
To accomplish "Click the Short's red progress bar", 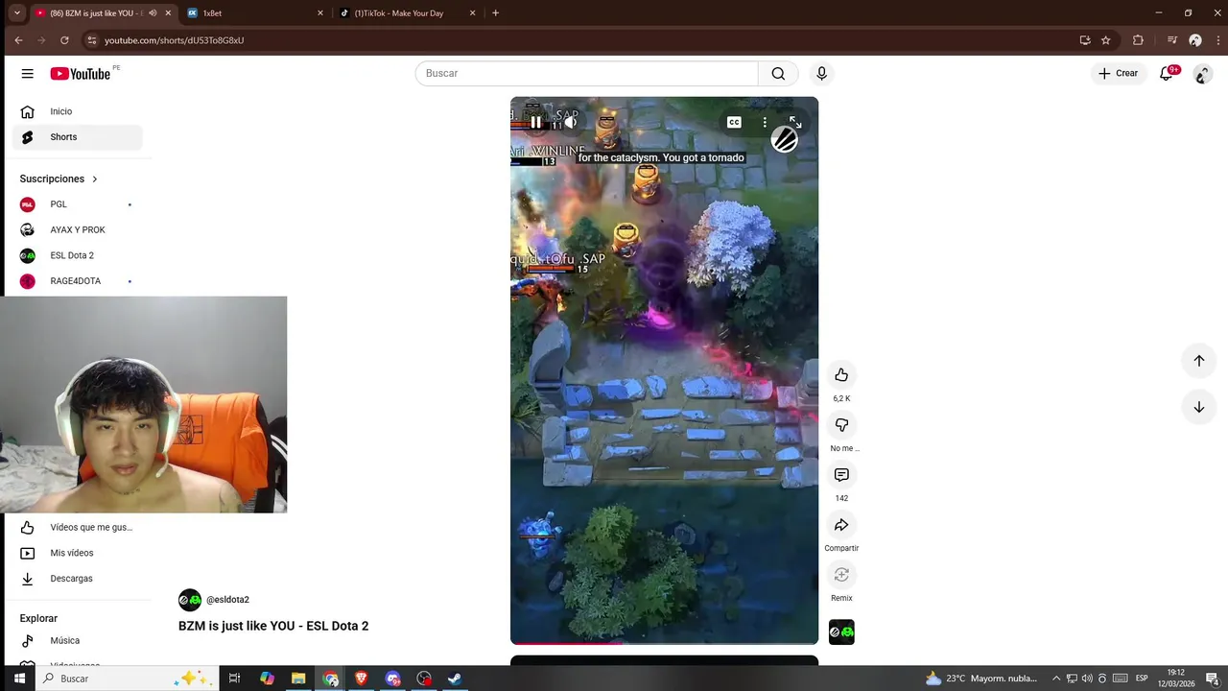I will tap(664, 642).
